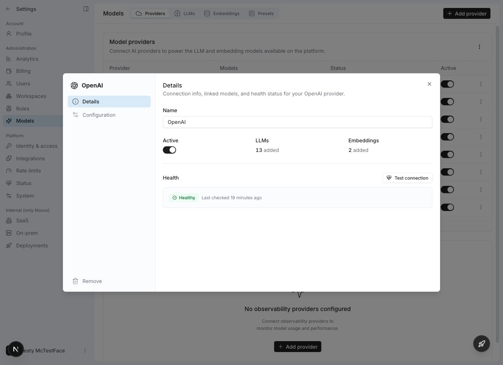
Task: Close the OpenAI details dialog
Action: pyautogui.click(x=429, y=84)
